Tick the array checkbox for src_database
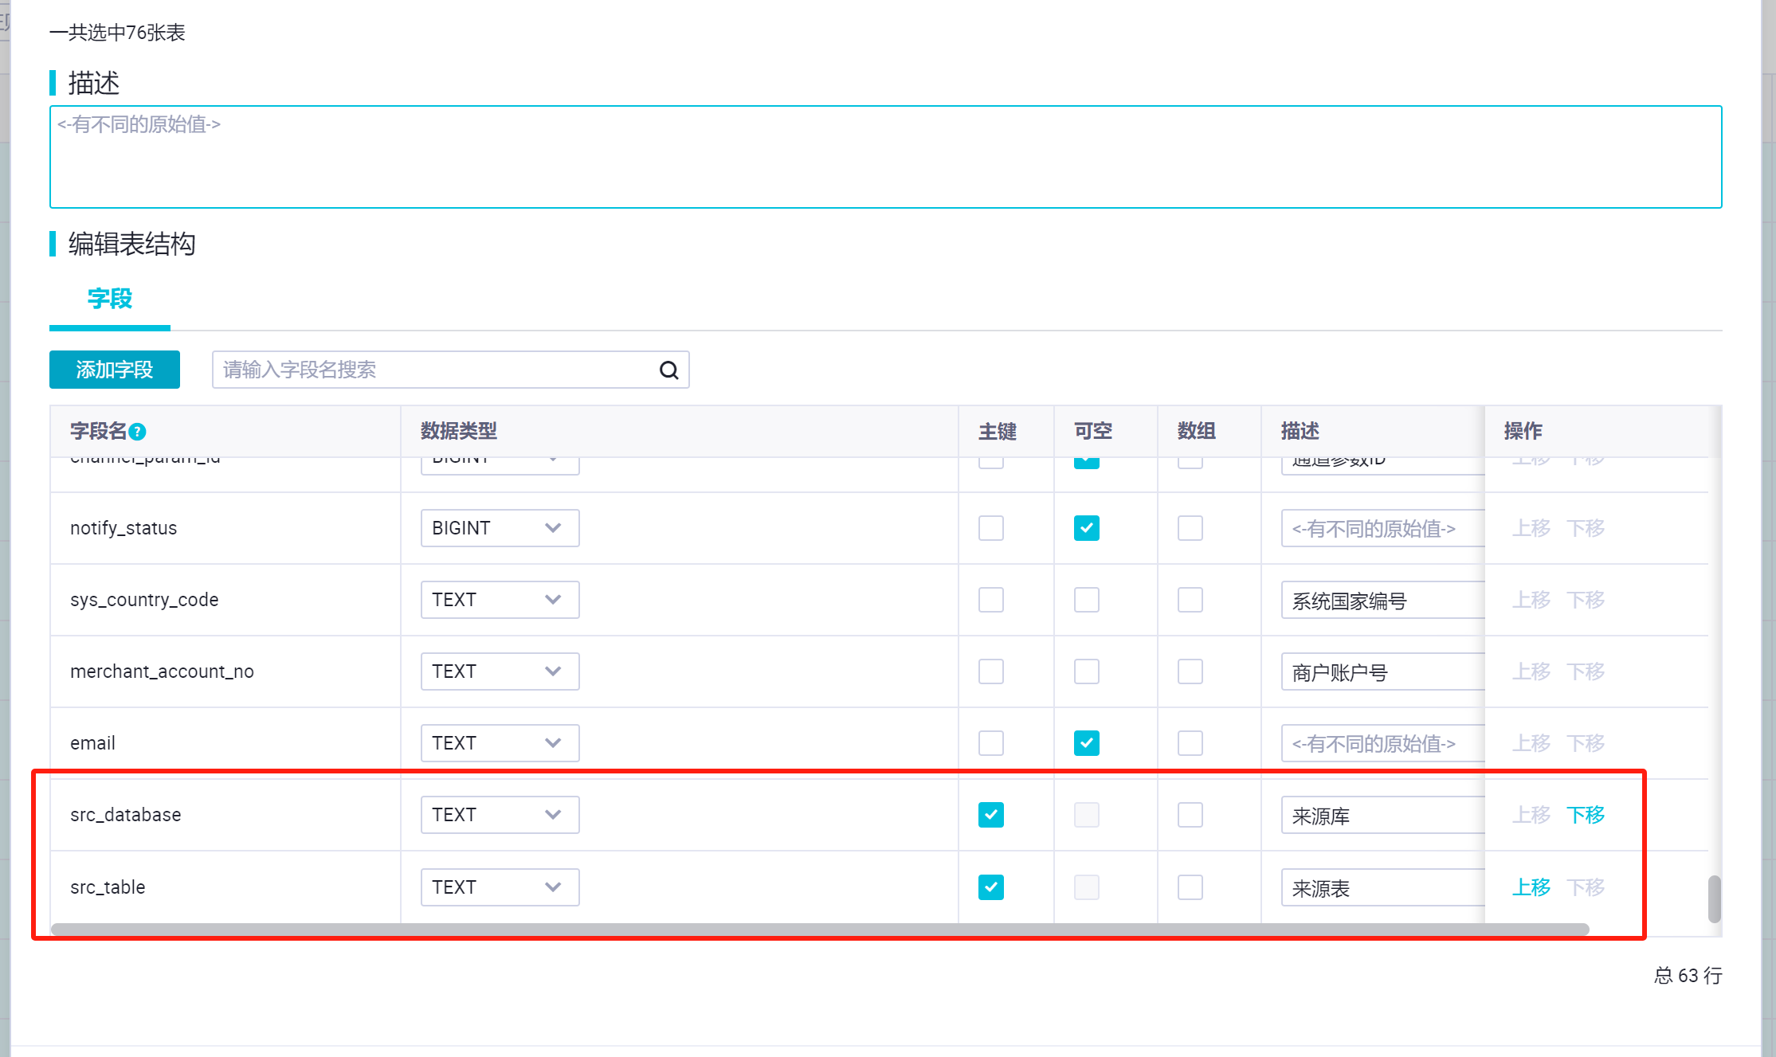Viewport: 1776px width, 1057px height. pos(1190,815)
